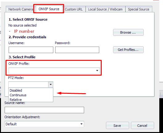The image size is (163, 133).
Task: Click the Source Name text field
Action: 44,110
